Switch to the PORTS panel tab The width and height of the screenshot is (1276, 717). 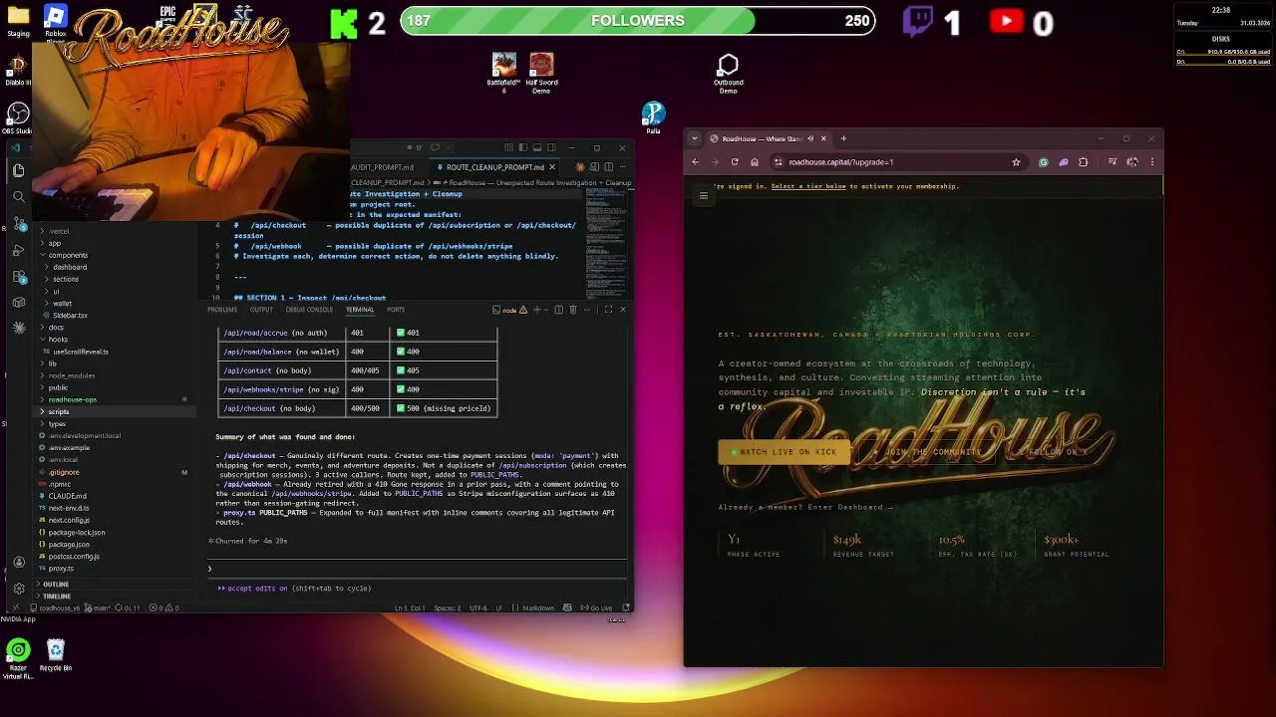pos(396,310)
